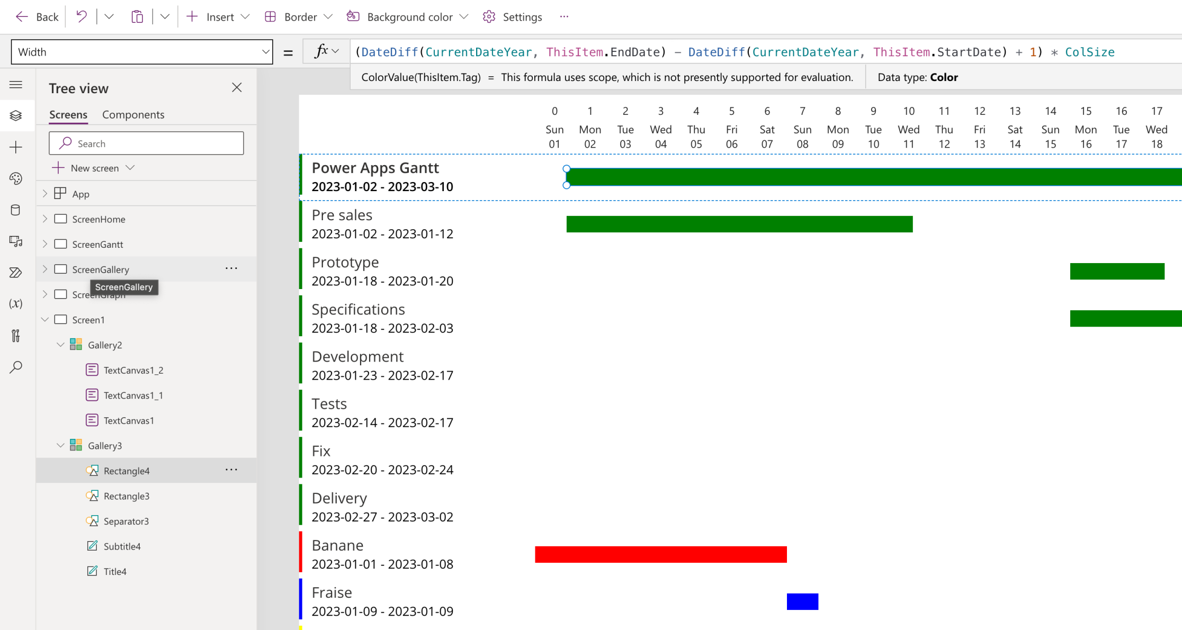Select TextCanvas1_2 in the tree
1182x630 pixels.
pos(133,371)
